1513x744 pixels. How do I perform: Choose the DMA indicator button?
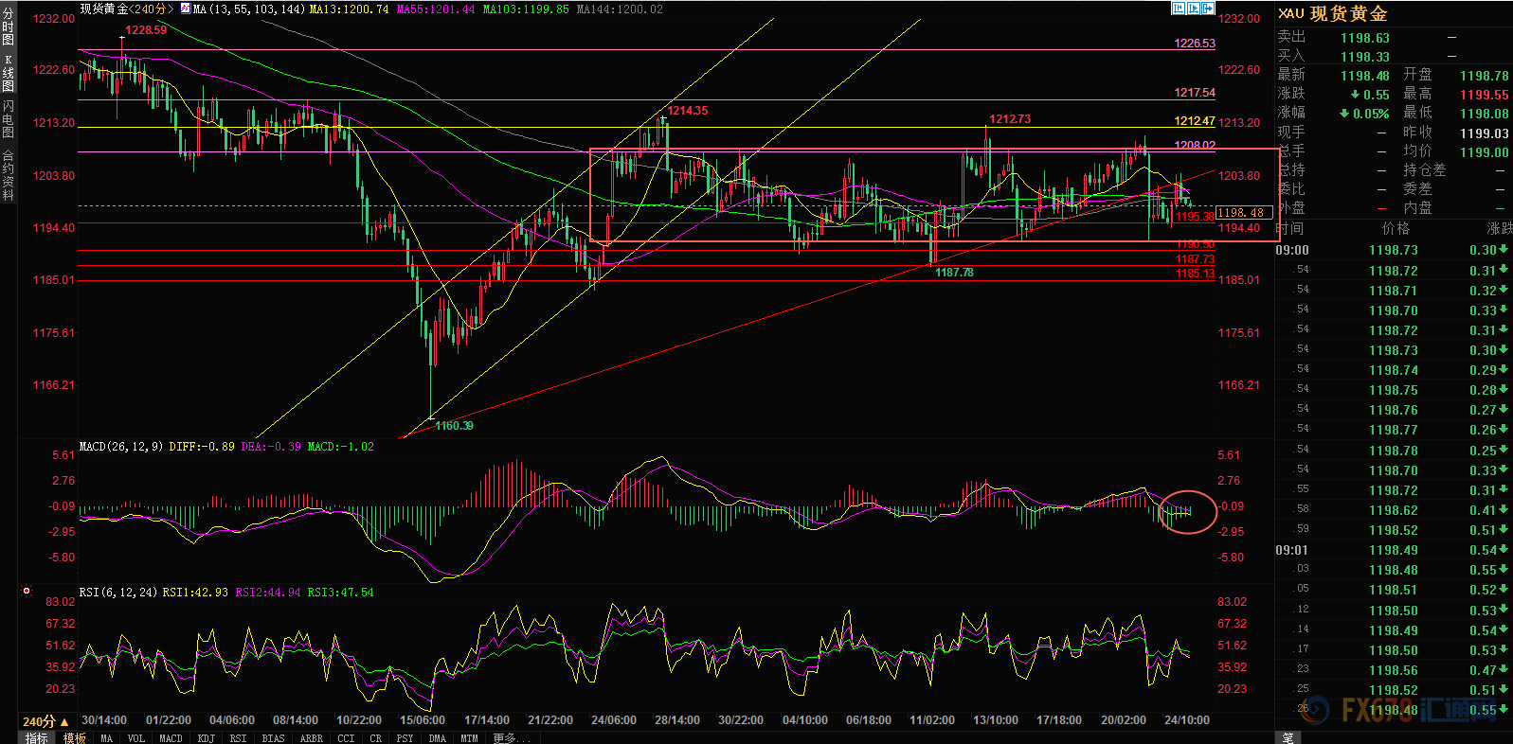(437, 738)
